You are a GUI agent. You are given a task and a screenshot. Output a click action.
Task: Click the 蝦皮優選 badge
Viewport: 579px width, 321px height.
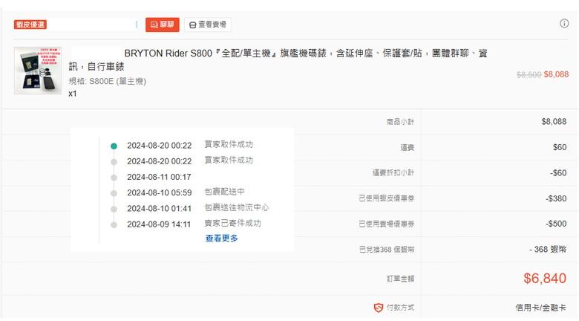30,25
